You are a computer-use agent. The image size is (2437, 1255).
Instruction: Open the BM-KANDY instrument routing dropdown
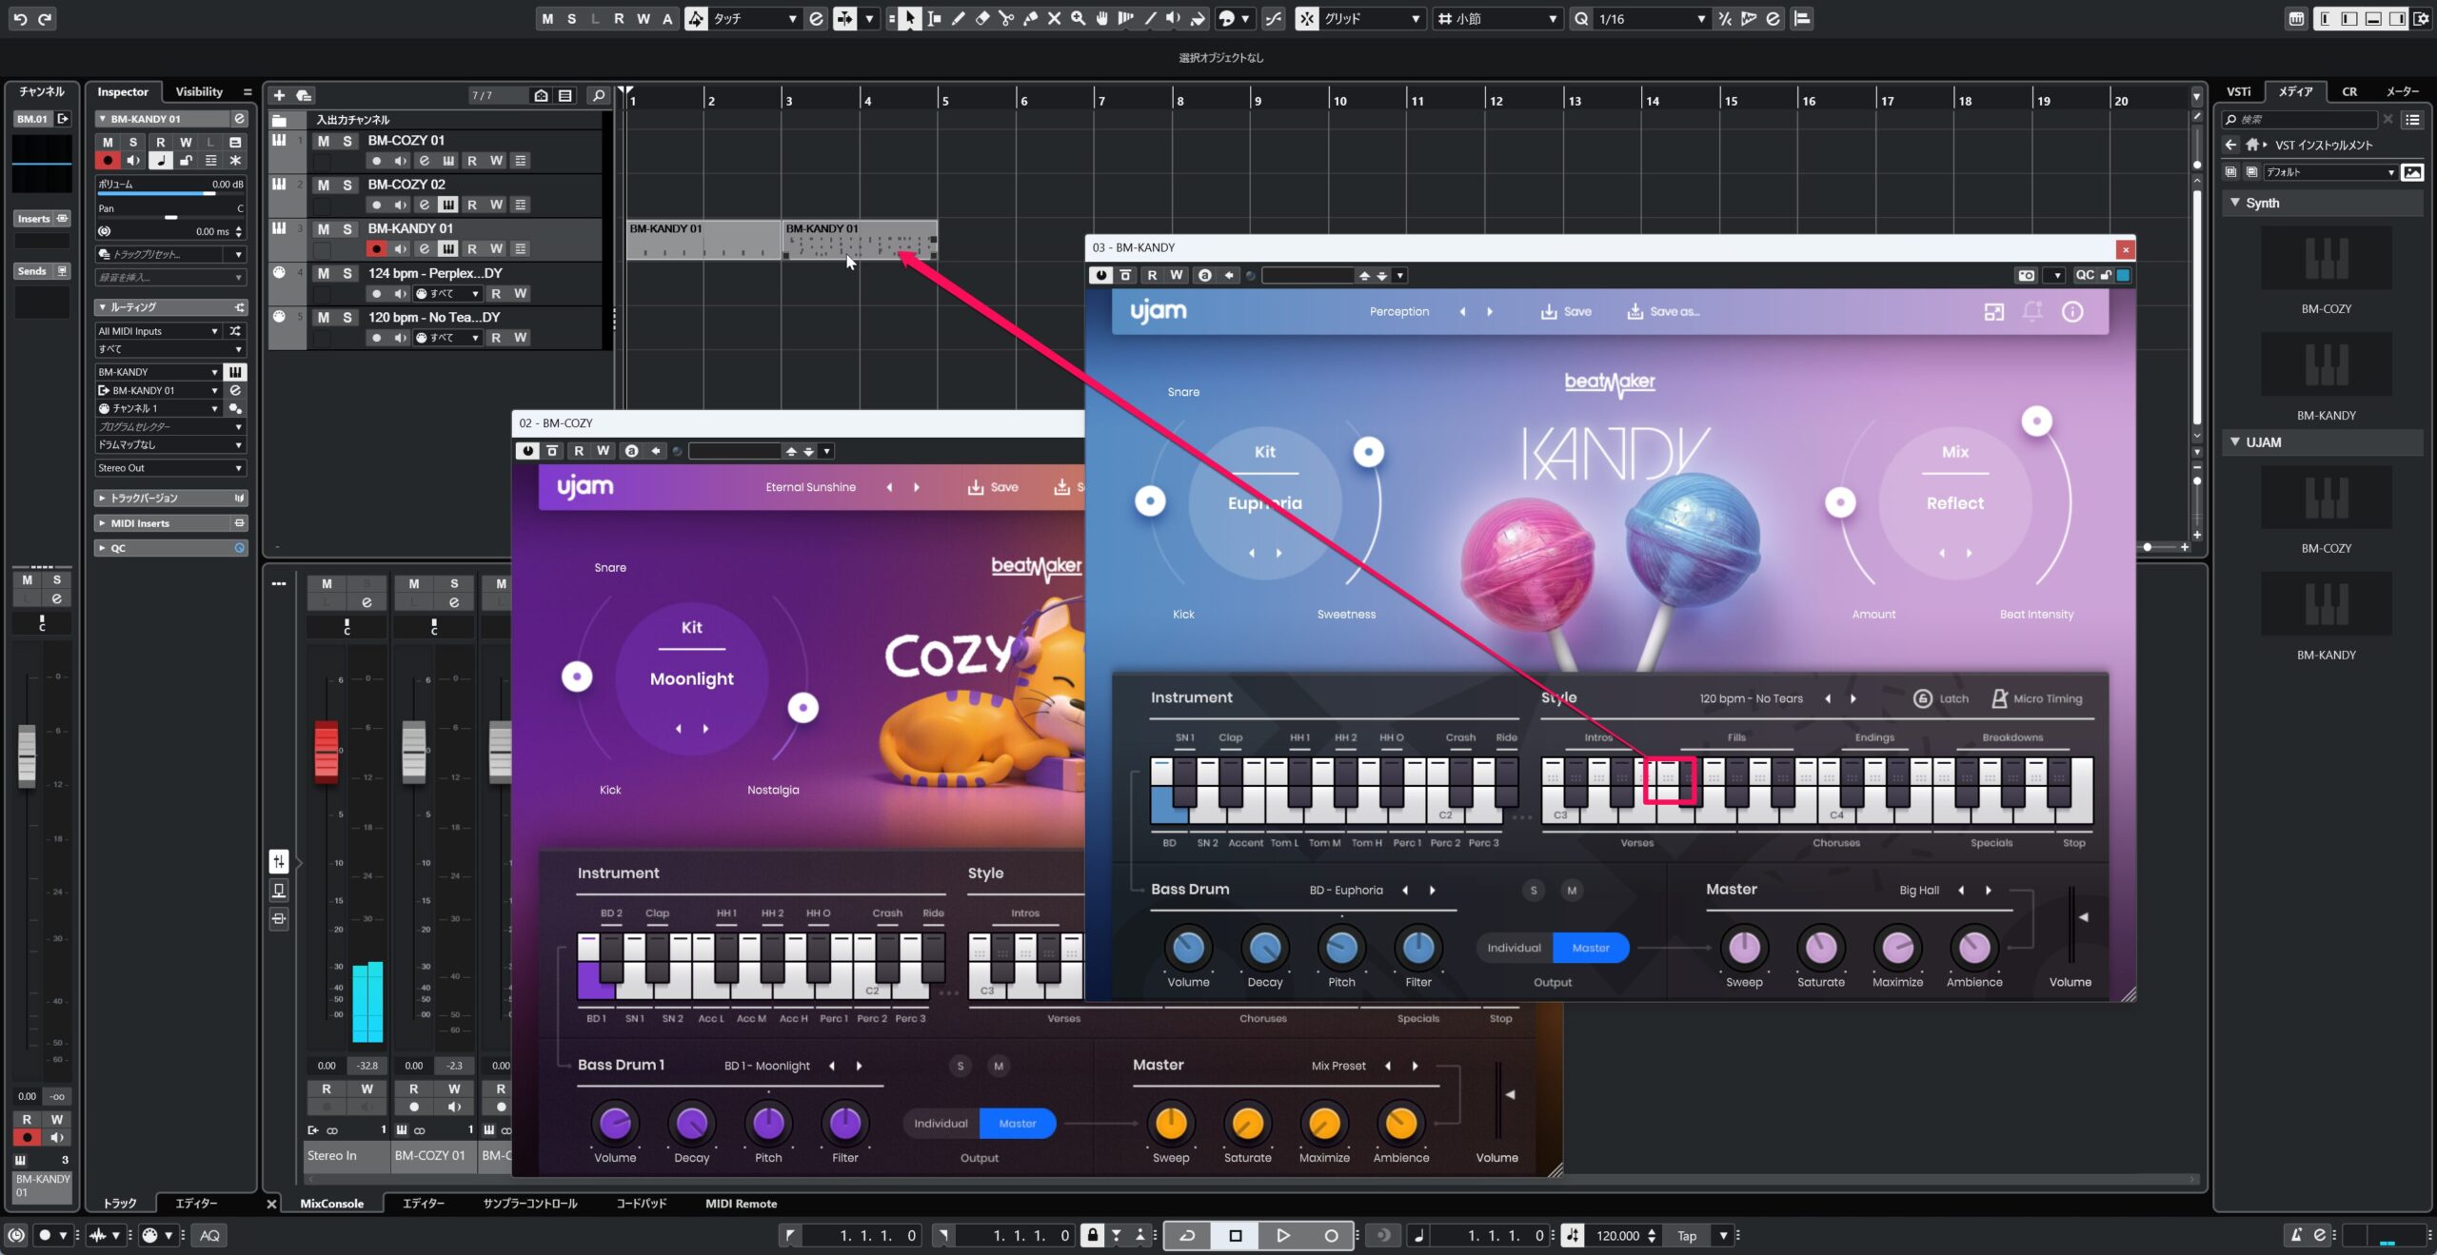coord(158,372)
